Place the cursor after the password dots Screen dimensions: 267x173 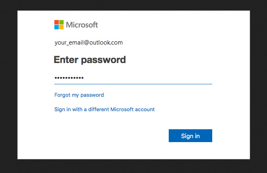click(84, 78)
